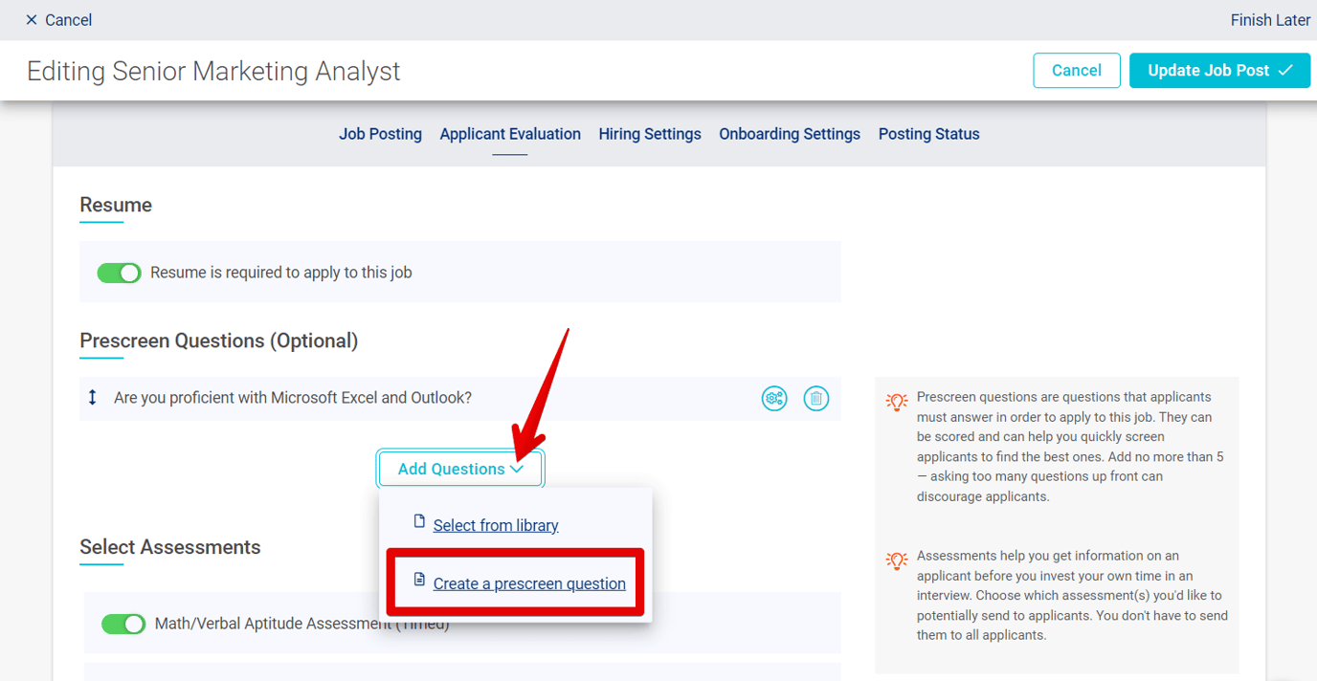Click the document icon beside Select from library
The image size is (1317, 681).
(418, 522)
